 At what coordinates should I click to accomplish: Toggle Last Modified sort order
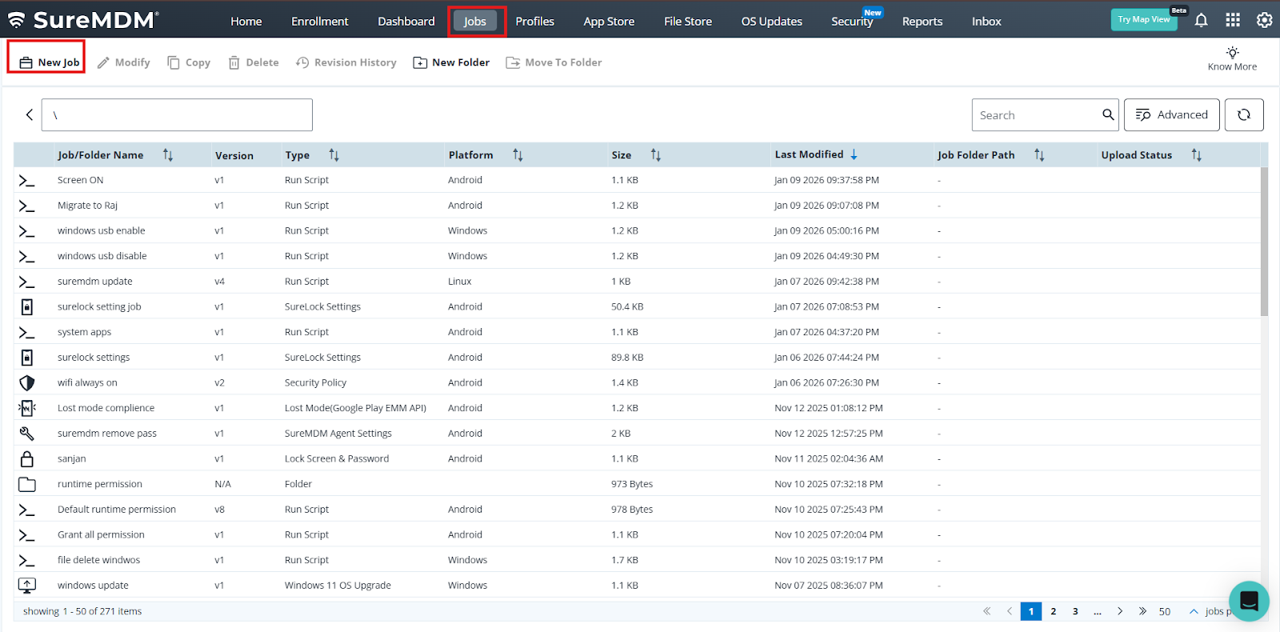click(854, 154)
